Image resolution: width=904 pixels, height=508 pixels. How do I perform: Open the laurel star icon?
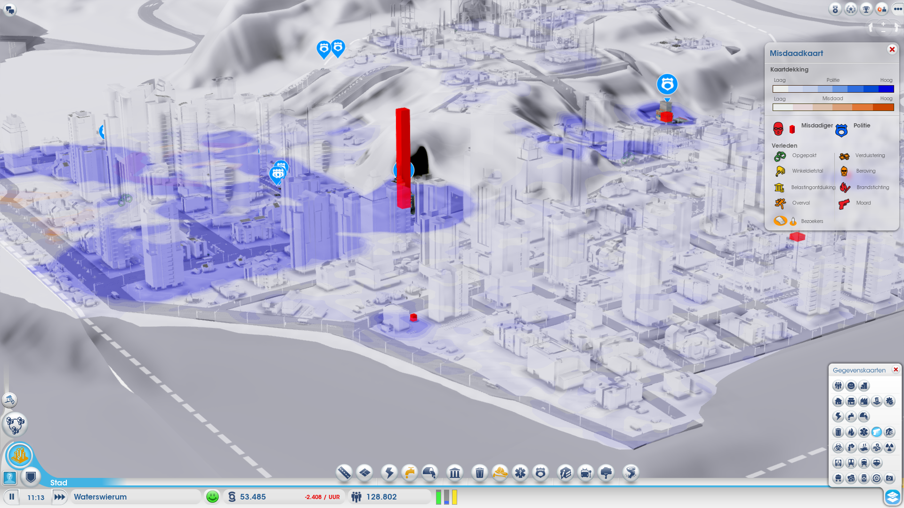click(x=851, y=9)
